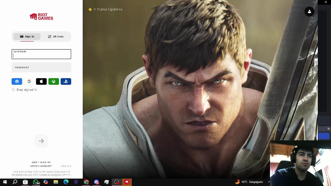
Task: Click the Riot Games logo
Action: click(x=41, y=17)
